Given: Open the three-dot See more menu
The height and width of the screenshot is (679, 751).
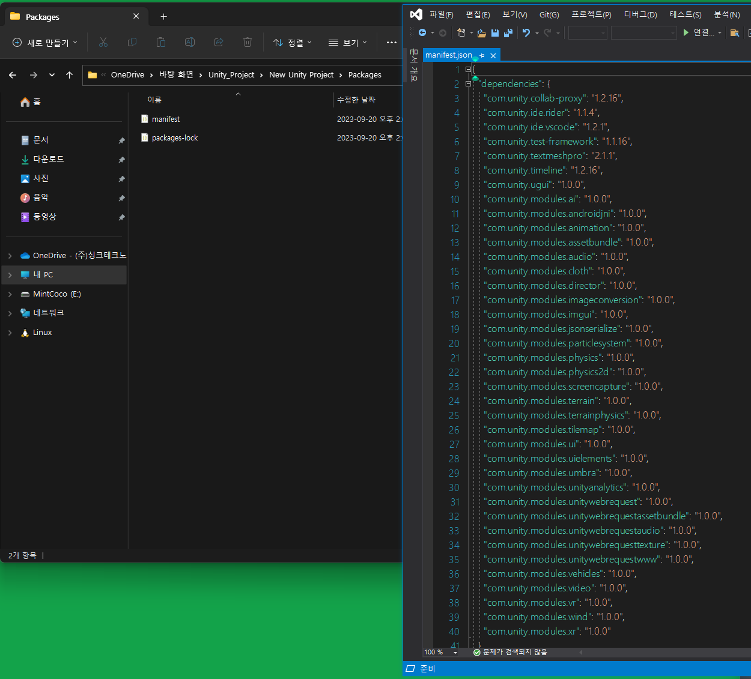Looking at the screenshot, I should point(392,42).
